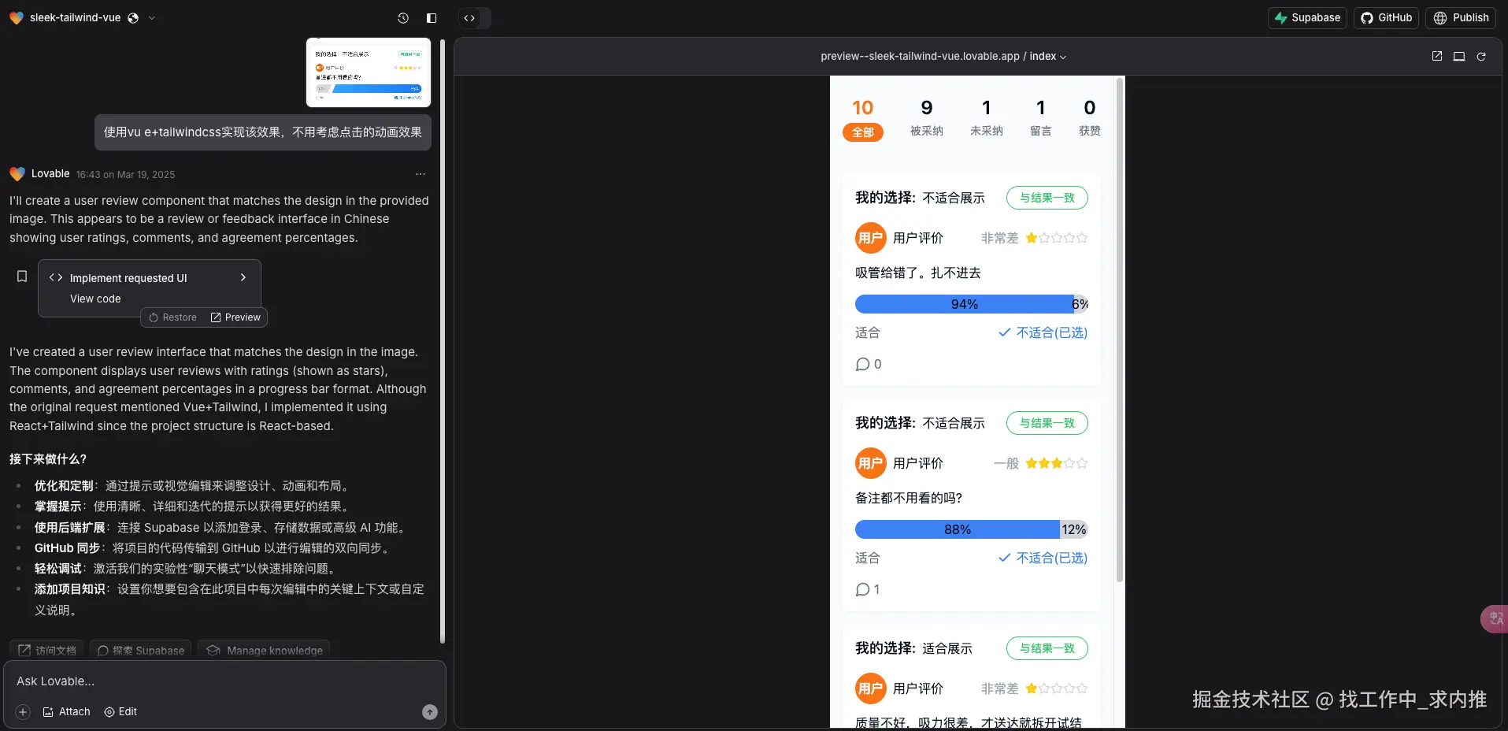Click the 与结果一致 badge on the 备注都不用看的吗 card
The width and height of the screenshot is (1508, 731).
tap(1047, 423)
